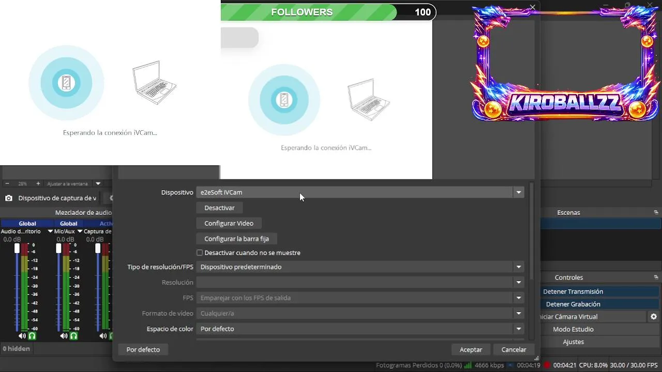
Task: Click the 28% zoom value field
Action: pyautogui.click(x=22, y=183)
